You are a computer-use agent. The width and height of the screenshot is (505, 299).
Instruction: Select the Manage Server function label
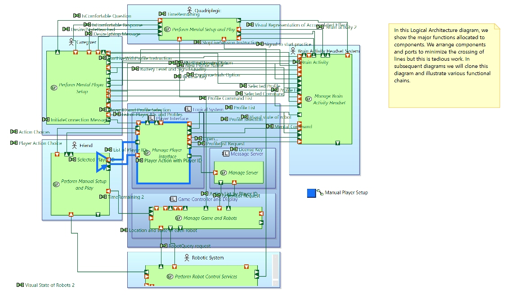coord(243,173)
